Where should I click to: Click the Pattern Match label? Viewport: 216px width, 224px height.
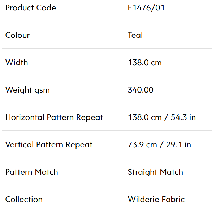(32, 172)
